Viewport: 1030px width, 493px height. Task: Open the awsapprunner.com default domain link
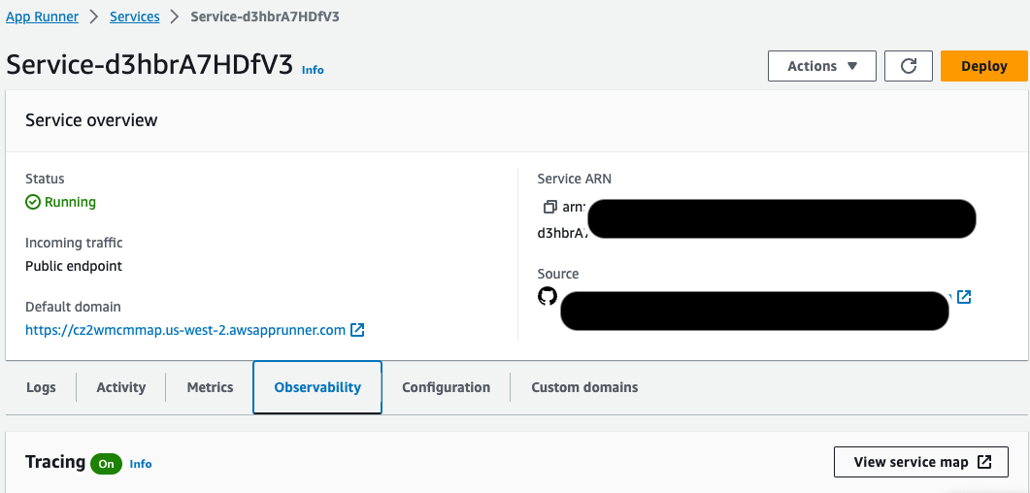(x=185, y=330)
